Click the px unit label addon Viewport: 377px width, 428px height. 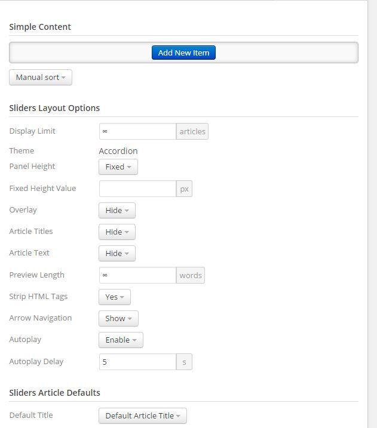pyautogui.click(x=184, y=189)
